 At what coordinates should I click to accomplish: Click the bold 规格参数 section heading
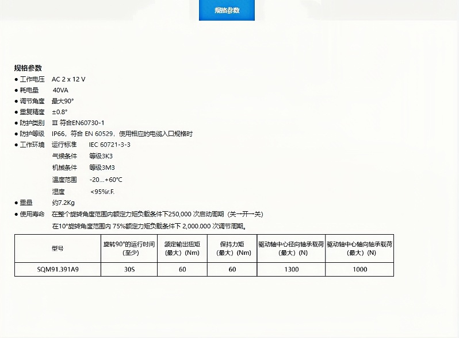coord(28,68)
